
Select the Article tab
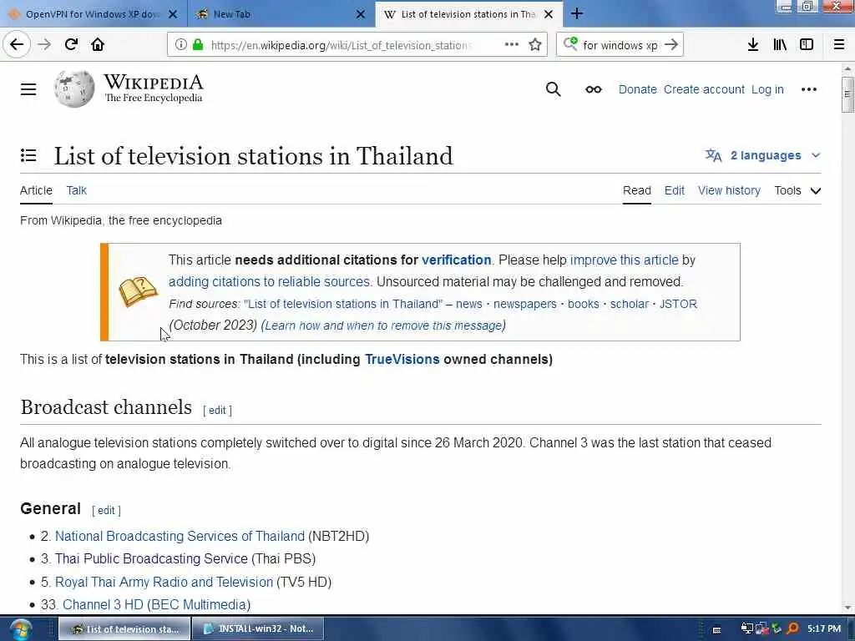36,191
